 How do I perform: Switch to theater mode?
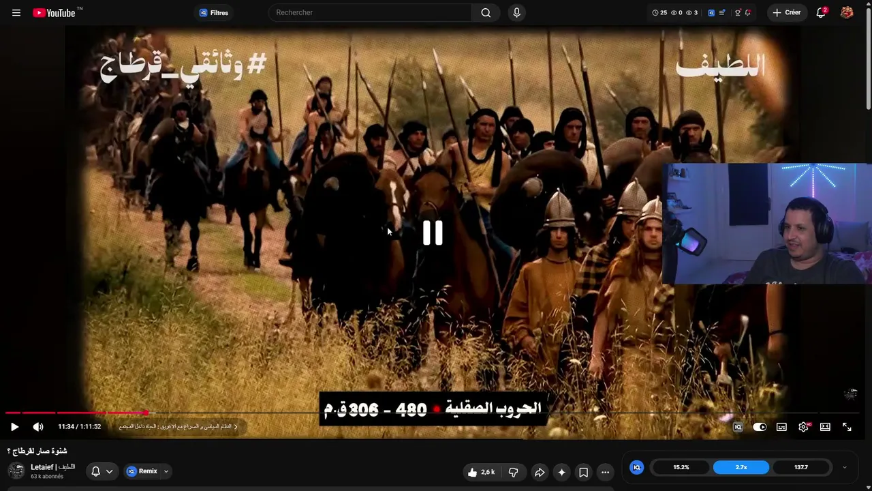[x=825, y=427]
